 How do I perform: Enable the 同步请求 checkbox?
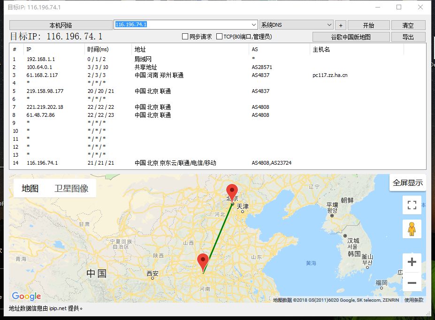(185, 37)
